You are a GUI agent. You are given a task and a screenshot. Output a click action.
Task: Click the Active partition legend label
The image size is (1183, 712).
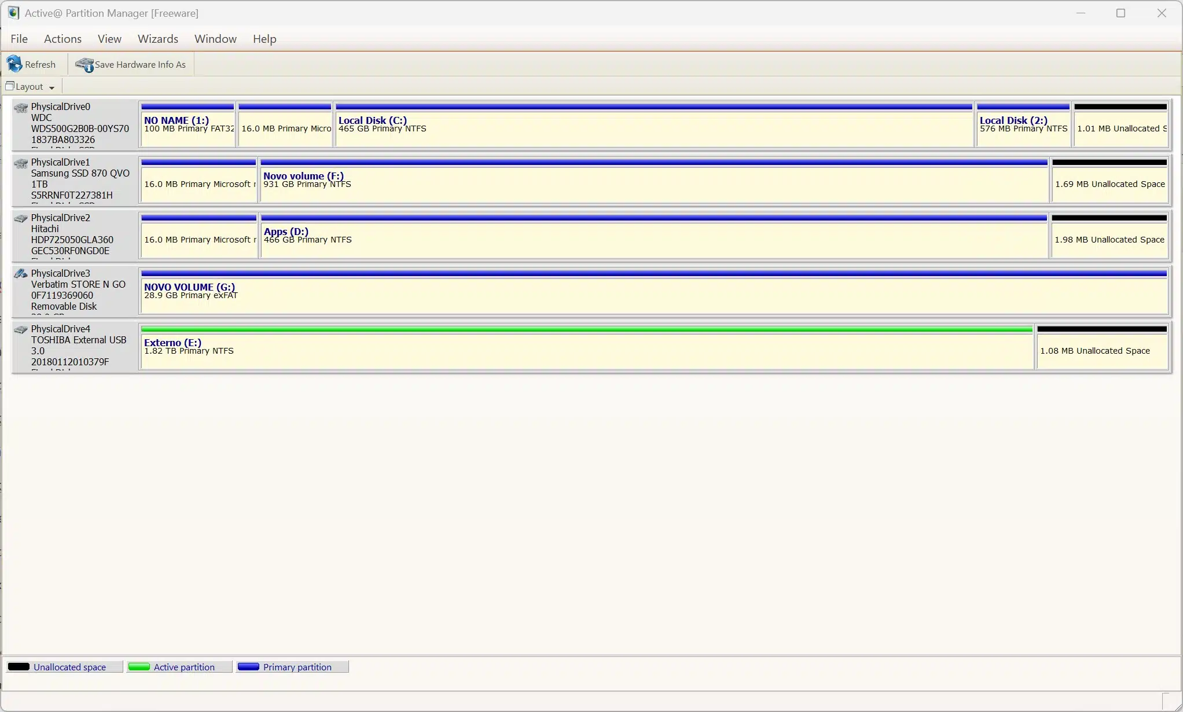tap(184, 667)
